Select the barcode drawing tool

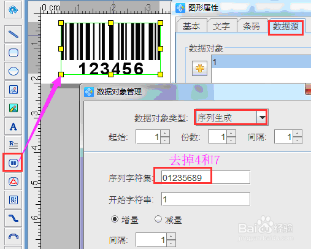[x=13, y=163]
